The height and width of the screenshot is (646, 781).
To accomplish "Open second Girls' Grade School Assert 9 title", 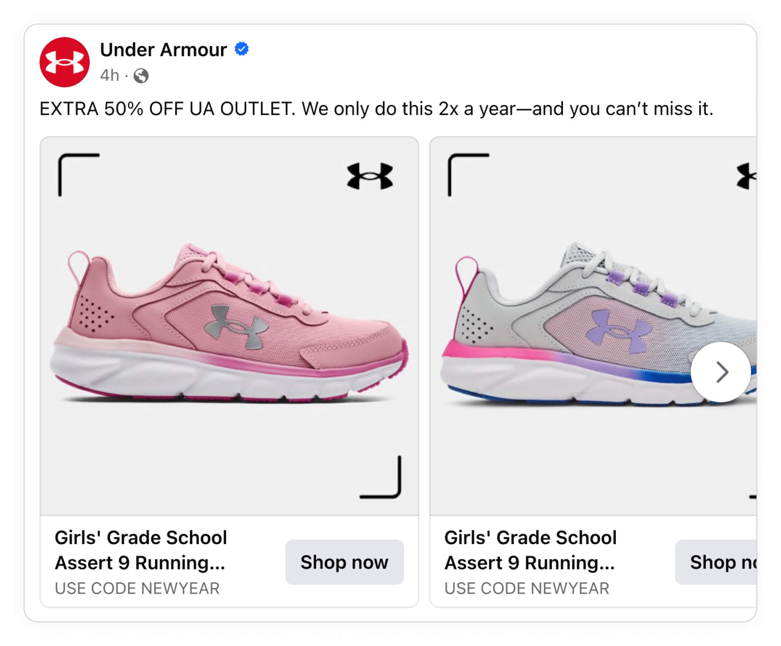I will [531, 550].
